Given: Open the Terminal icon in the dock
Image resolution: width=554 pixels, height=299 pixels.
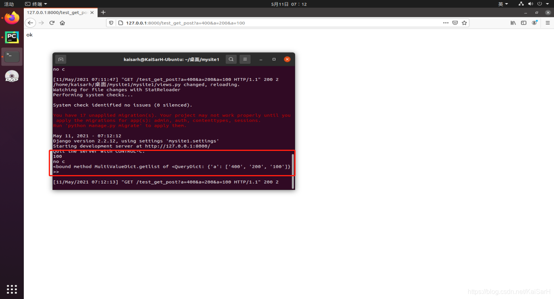Looking at the screenshot, I should (x=12, y=57).
